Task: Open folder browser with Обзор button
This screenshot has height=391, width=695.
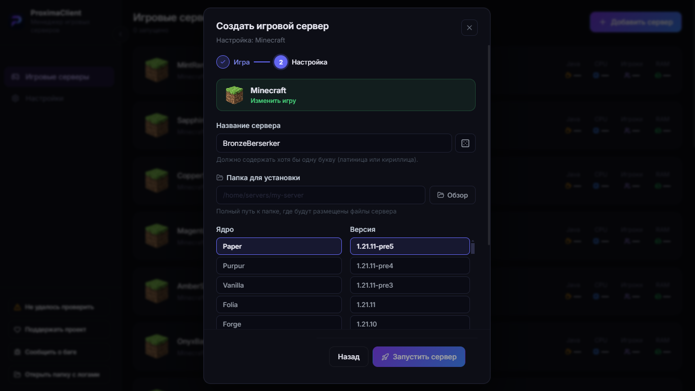Action: pyautogui.click(x=453, y=195)
